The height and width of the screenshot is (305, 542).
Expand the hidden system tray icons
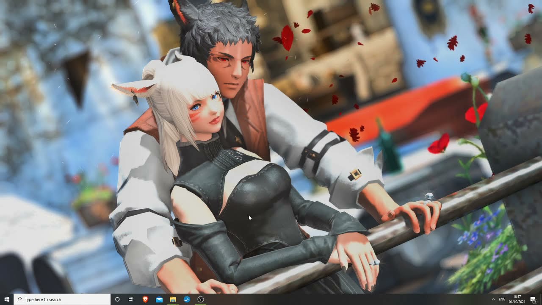click(x=494, y=299)
